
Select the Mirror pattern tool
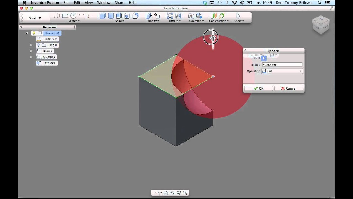click(178, 16)
